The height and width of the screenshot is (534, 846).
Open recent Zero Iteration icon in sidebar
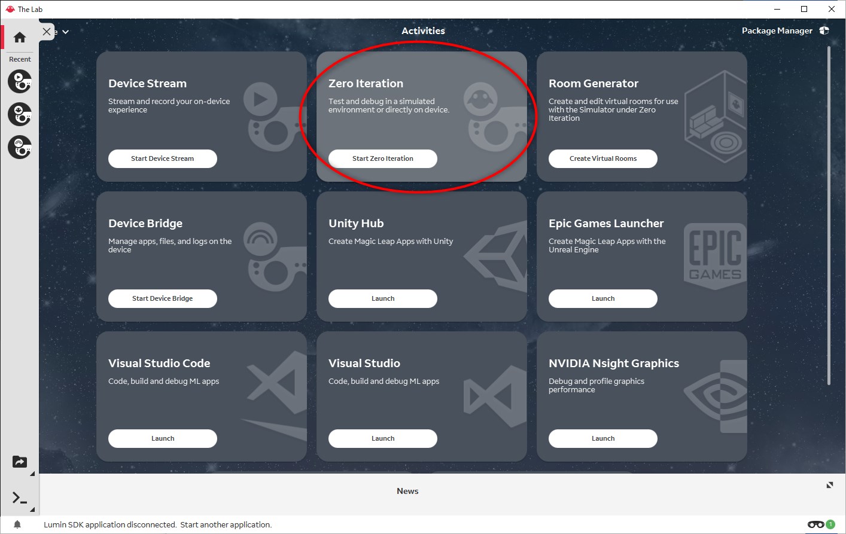tap(20, 114)
